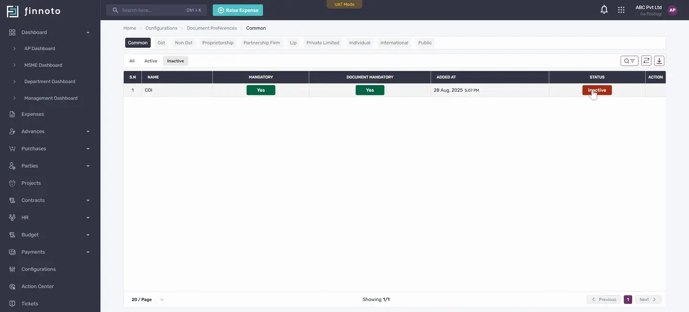Click the column preferences icon
Image resolution: width=689 pixels, height=312 pixels.
tap(646, 61)
